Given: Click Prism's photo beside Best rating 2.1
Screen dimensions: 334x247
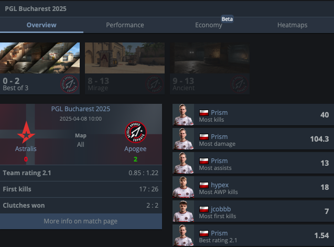Looking at the screenshot, I should click(x=183, y=235).
